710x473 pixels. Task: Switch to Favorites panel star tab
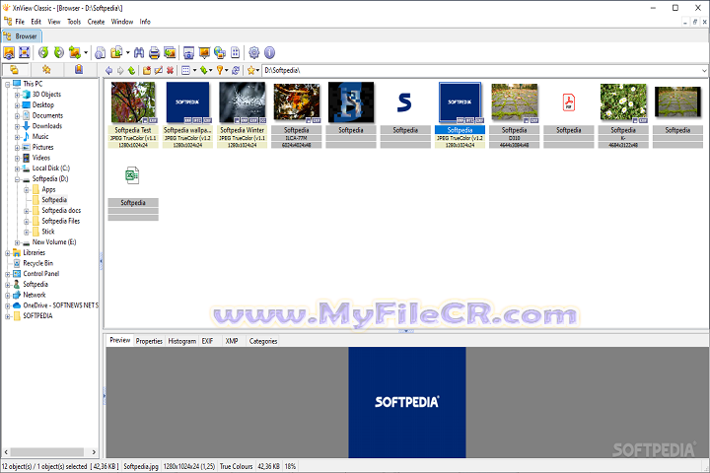(46, 69)
